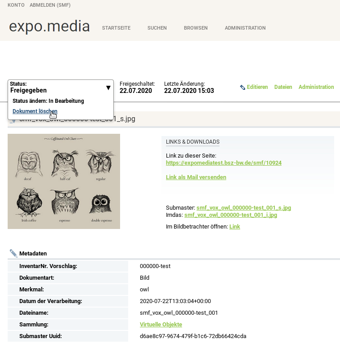340x352 pixels.
Task: Open the SUCHEN navigation item
Action: (x=157, y=28)
